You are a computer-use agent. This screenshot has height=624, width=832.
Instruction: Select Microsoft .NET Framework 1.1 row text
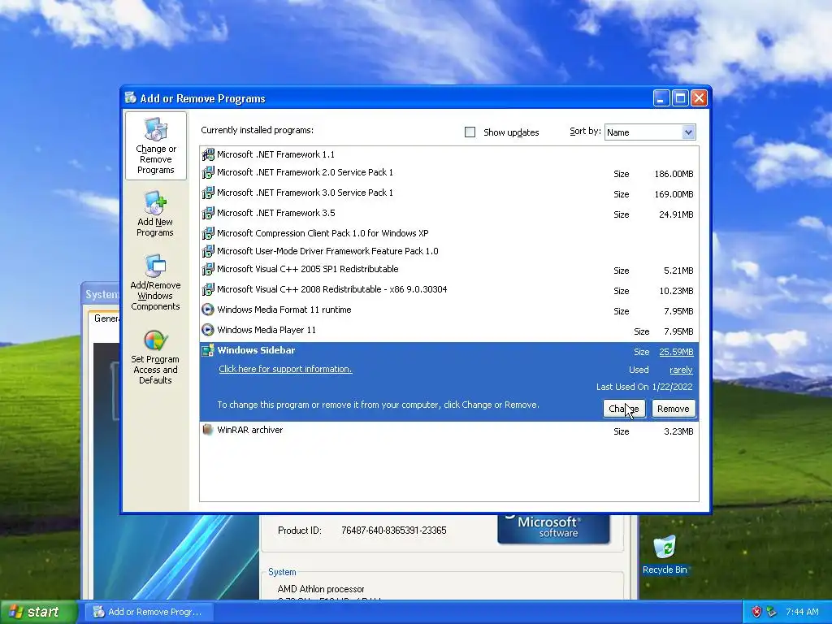276,154
